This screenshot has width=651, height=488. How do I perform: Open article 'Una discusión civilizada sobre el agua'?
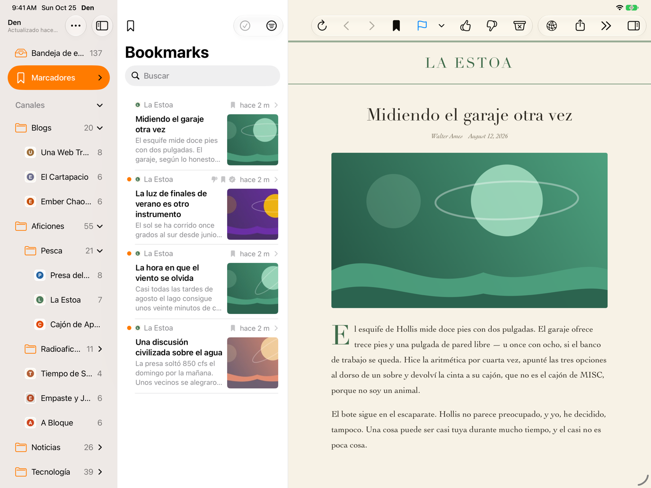pyautogui.click(x=202, y=356)
